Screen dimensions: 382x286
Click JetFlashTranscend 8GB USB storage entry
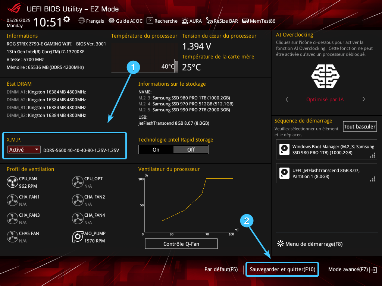pyautogui.click(x=174, y=123)
